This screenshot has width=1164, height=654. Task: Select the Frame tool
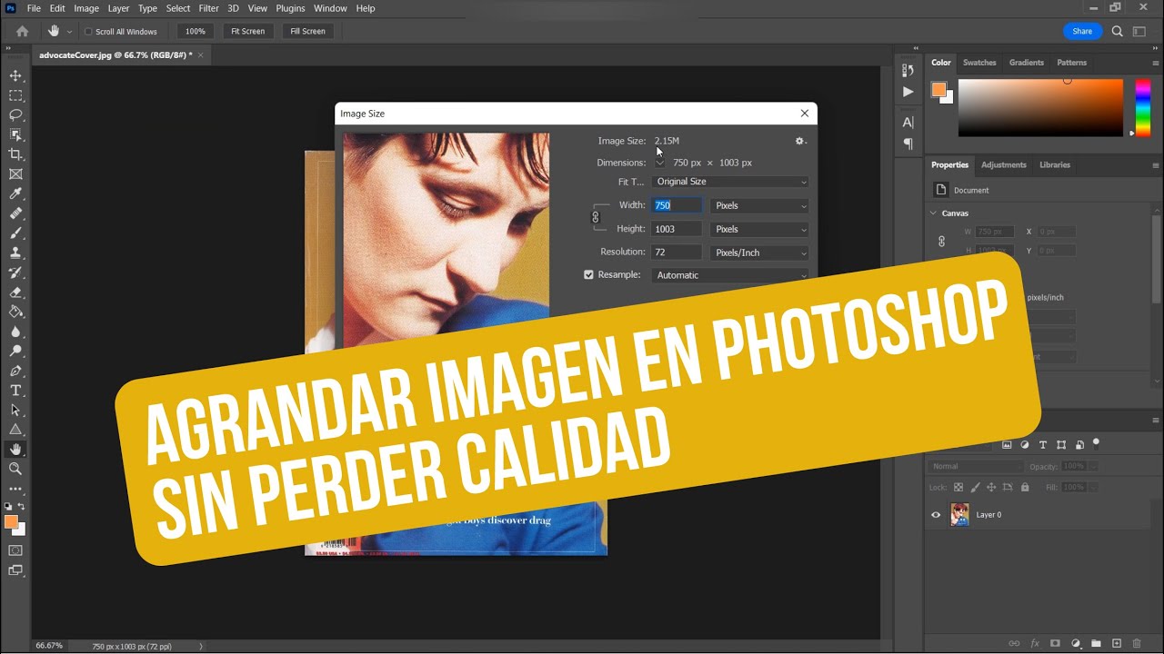click(x=15, y=174)
